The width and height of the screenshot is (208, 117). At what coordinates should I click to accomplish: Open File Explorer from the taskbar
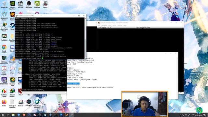point(13,115)
